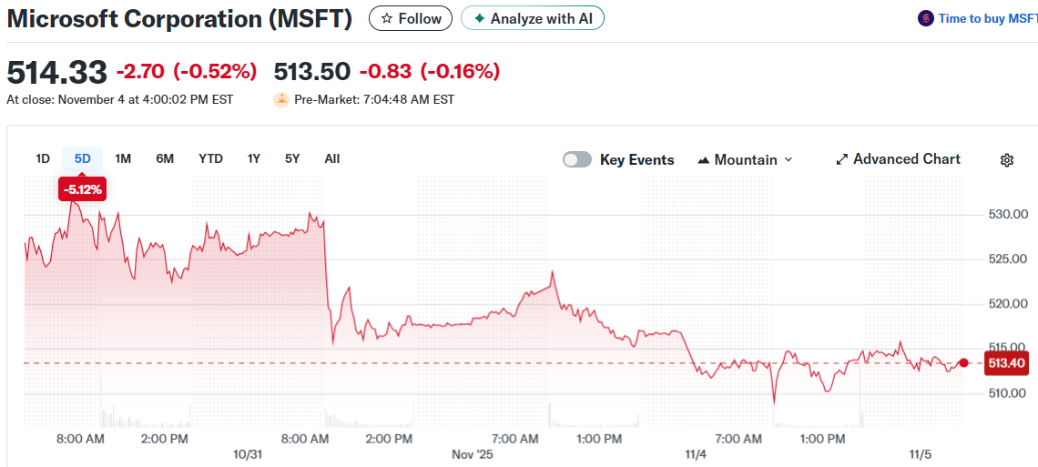The width and height of the screenshot is (1038, 467).
Task: Click the 513.40 price label on the axis
Action: click(x=1006, y=363)
